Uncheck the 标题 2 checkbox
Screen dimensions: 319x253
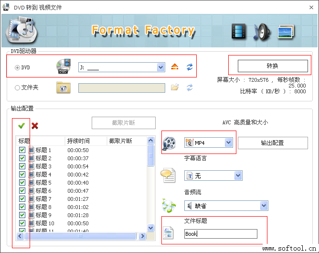coord(22,158)
